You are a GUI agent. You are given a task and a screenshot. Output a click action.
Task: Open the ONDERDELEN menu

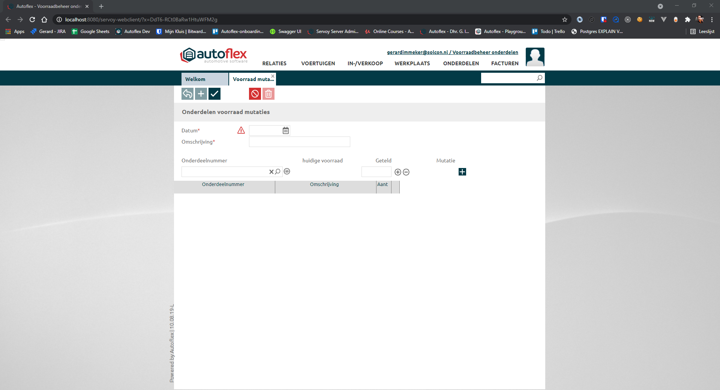click(x=461, y=63)
